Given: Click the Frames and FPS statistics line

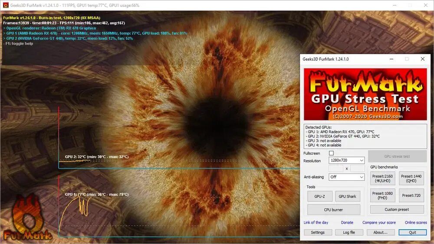Looking at the screenshot, I should coord(64,23).
